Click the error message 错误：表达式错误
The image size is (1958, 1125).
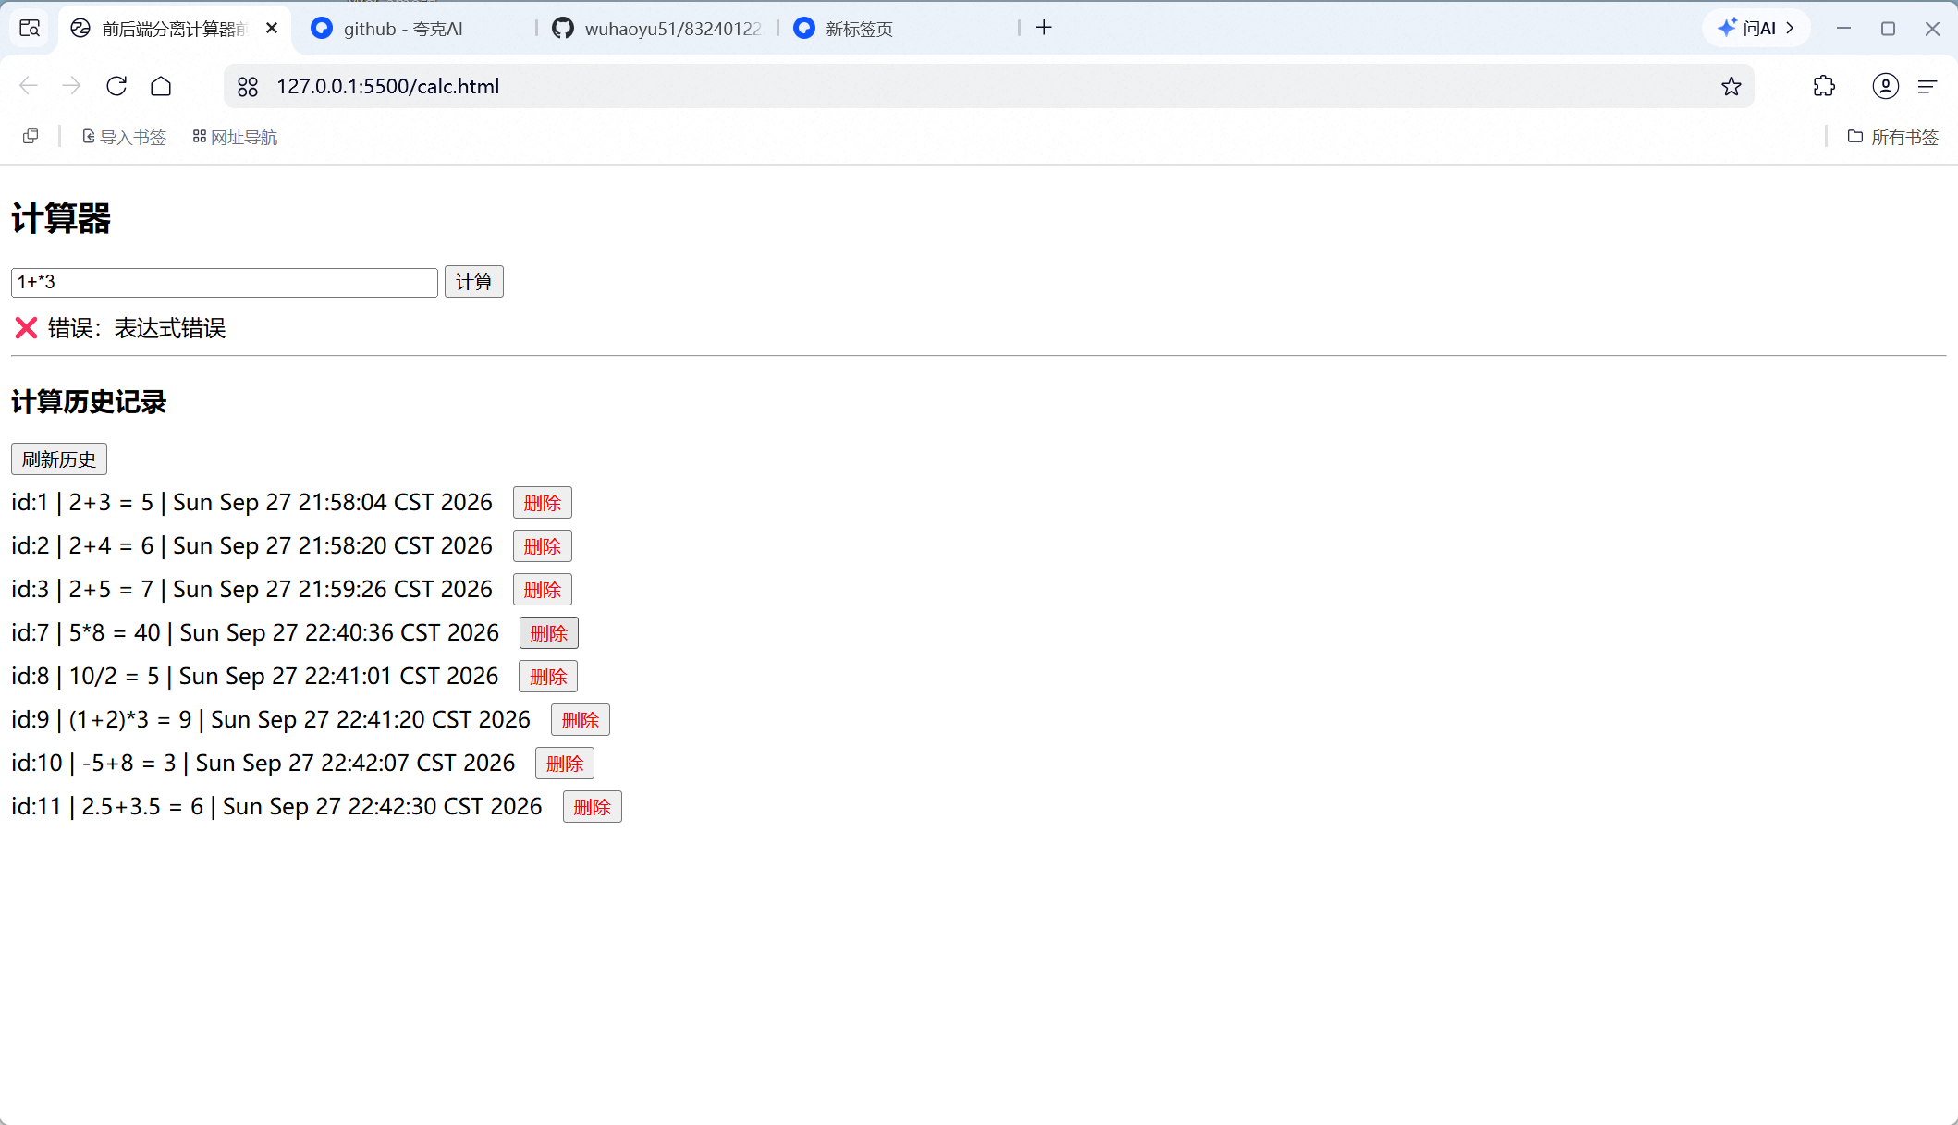point(137,328)
